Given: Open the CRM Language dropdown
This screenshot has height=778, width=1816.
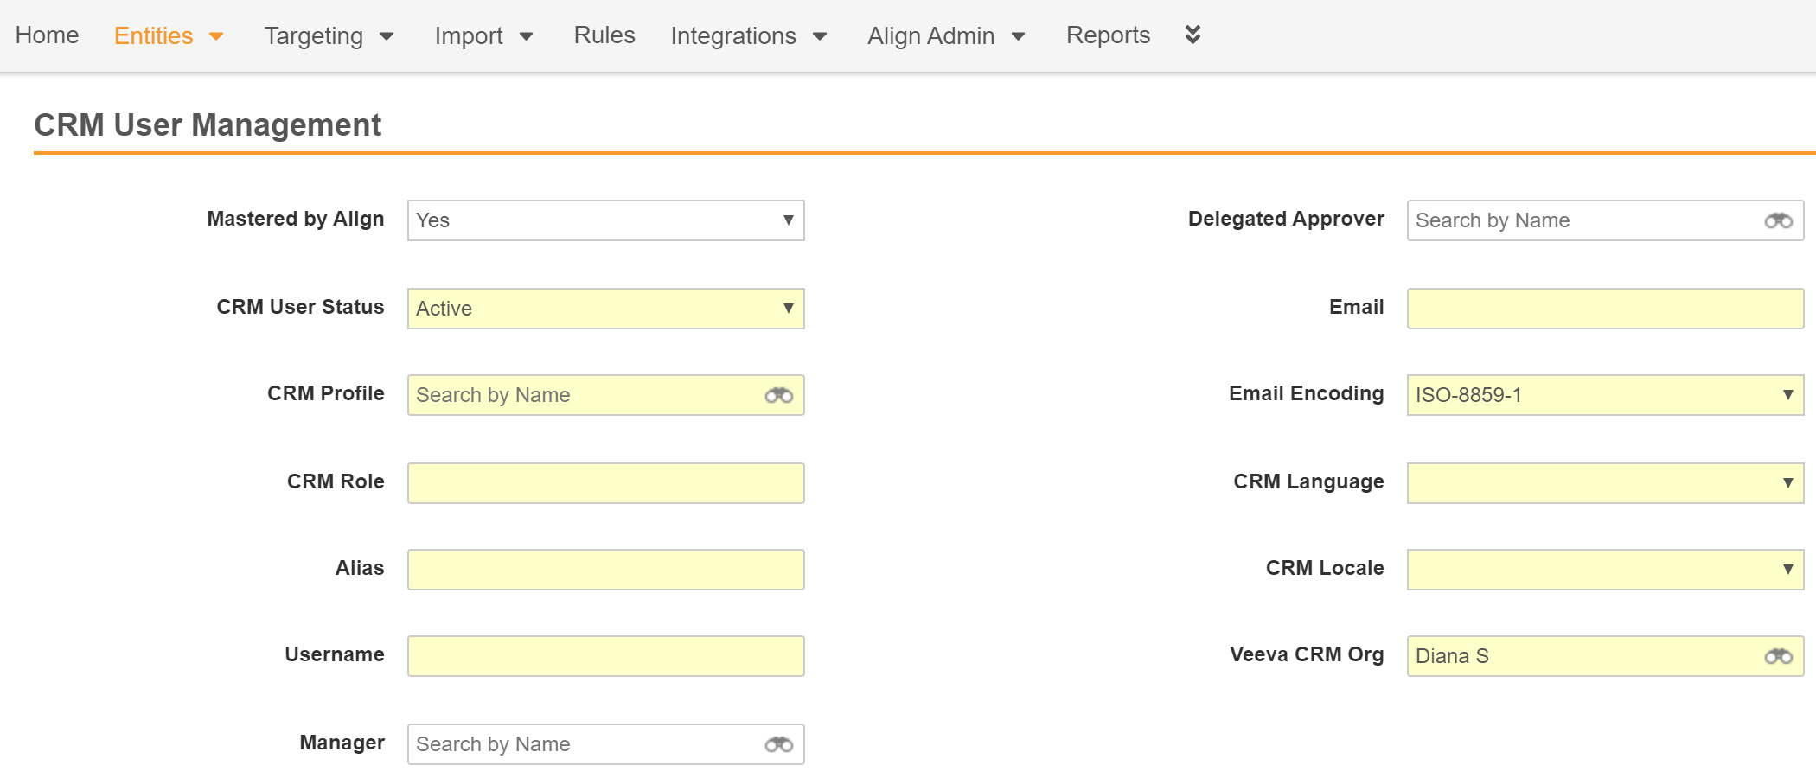Looking at the screenshot, I should coord(1604,483).
